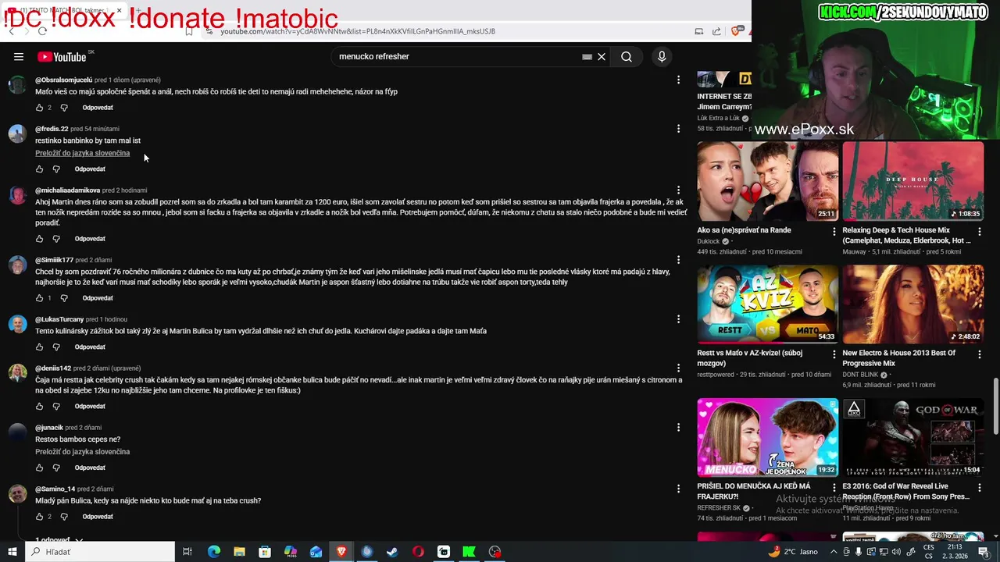Viewport: 1000px width, 562px height.
Task: Open Windows Task View
Action: [x=187, y=552]
